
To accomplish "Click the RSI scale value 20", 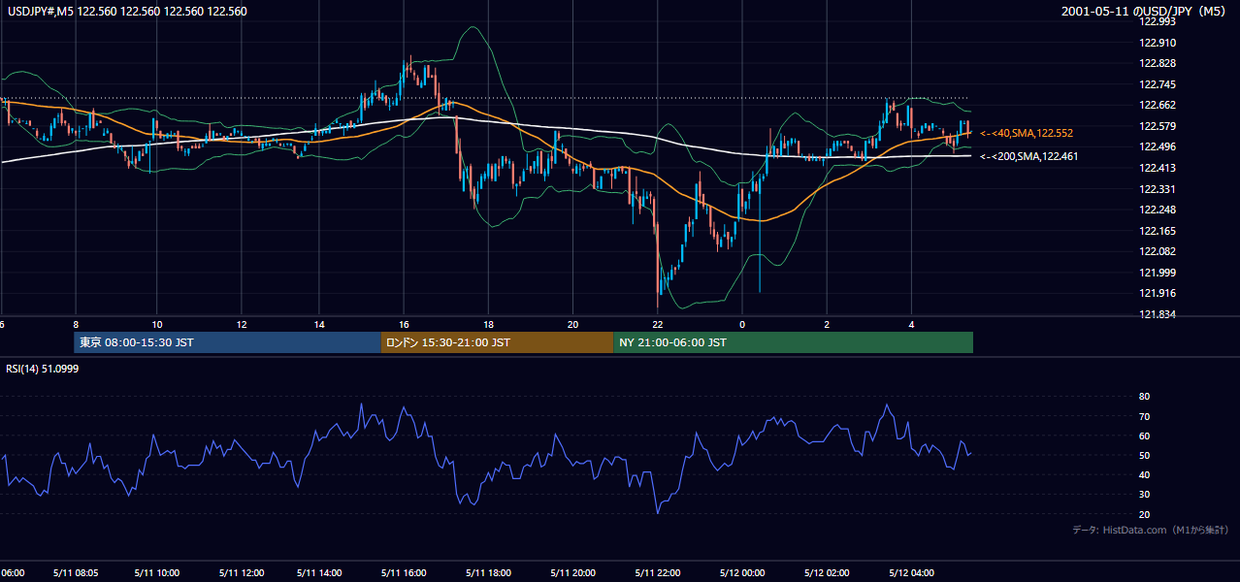I will (1145, 514).
